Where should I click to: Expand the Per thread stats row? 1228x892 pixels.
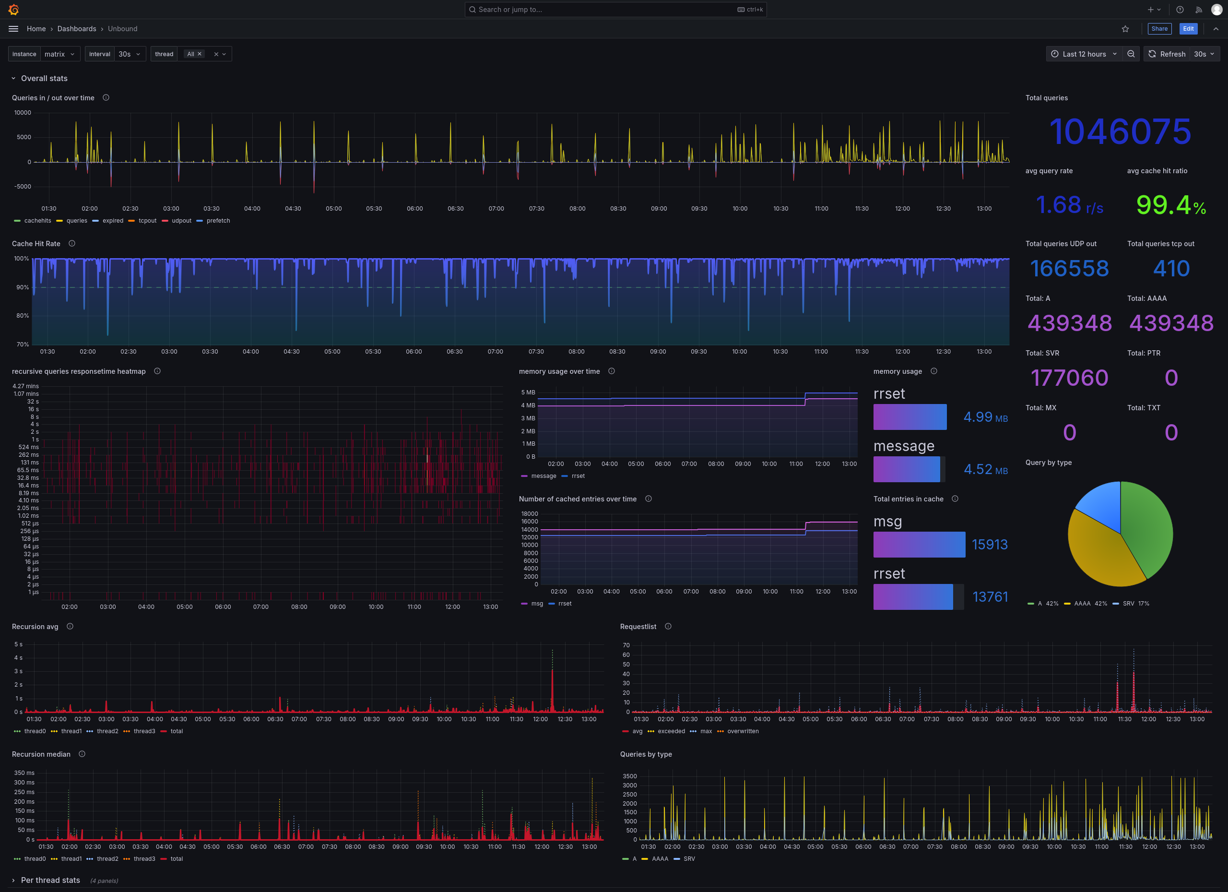(x=50, y=880)
